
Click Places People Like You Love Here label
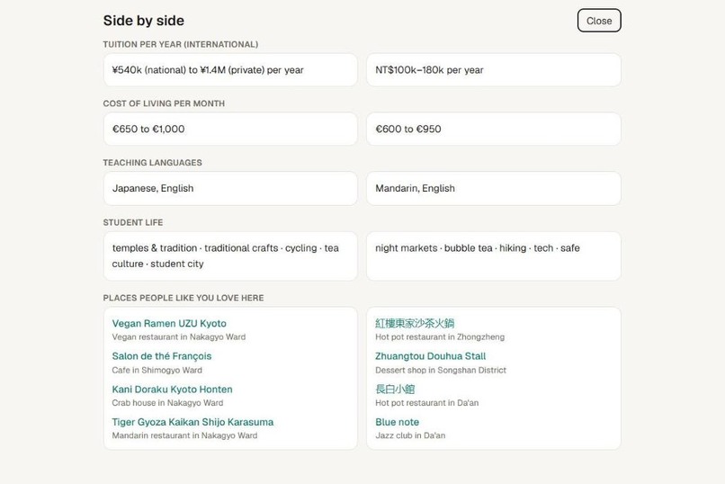tap(183, 298)
